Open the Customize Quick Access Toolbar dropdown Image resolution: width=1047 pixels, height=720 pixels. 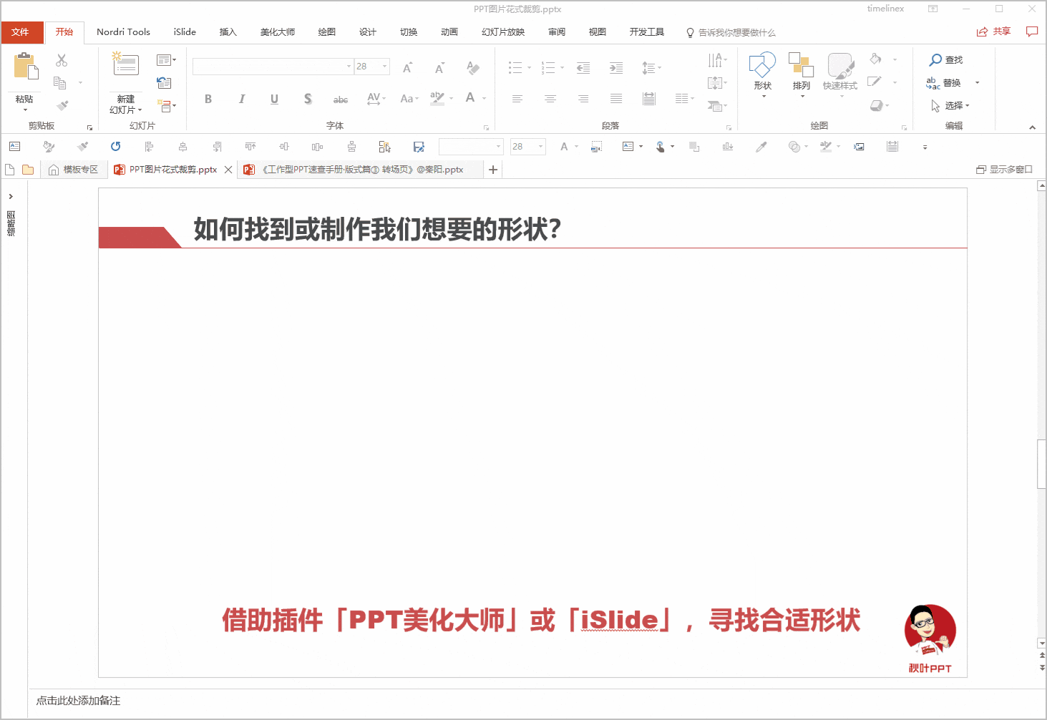[x=925, y=147]
